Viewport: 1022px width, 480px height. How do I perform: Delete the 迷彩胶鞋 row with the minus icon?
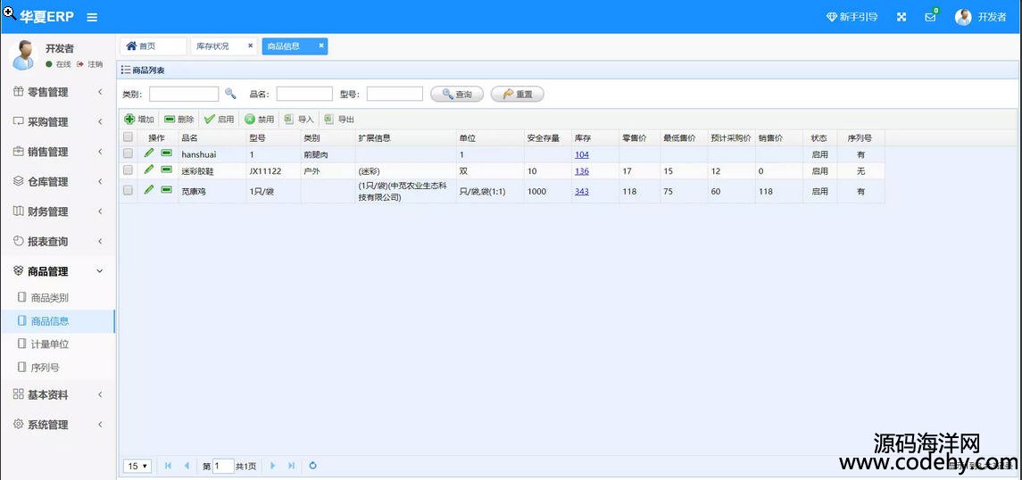click(x=167, y=170)
